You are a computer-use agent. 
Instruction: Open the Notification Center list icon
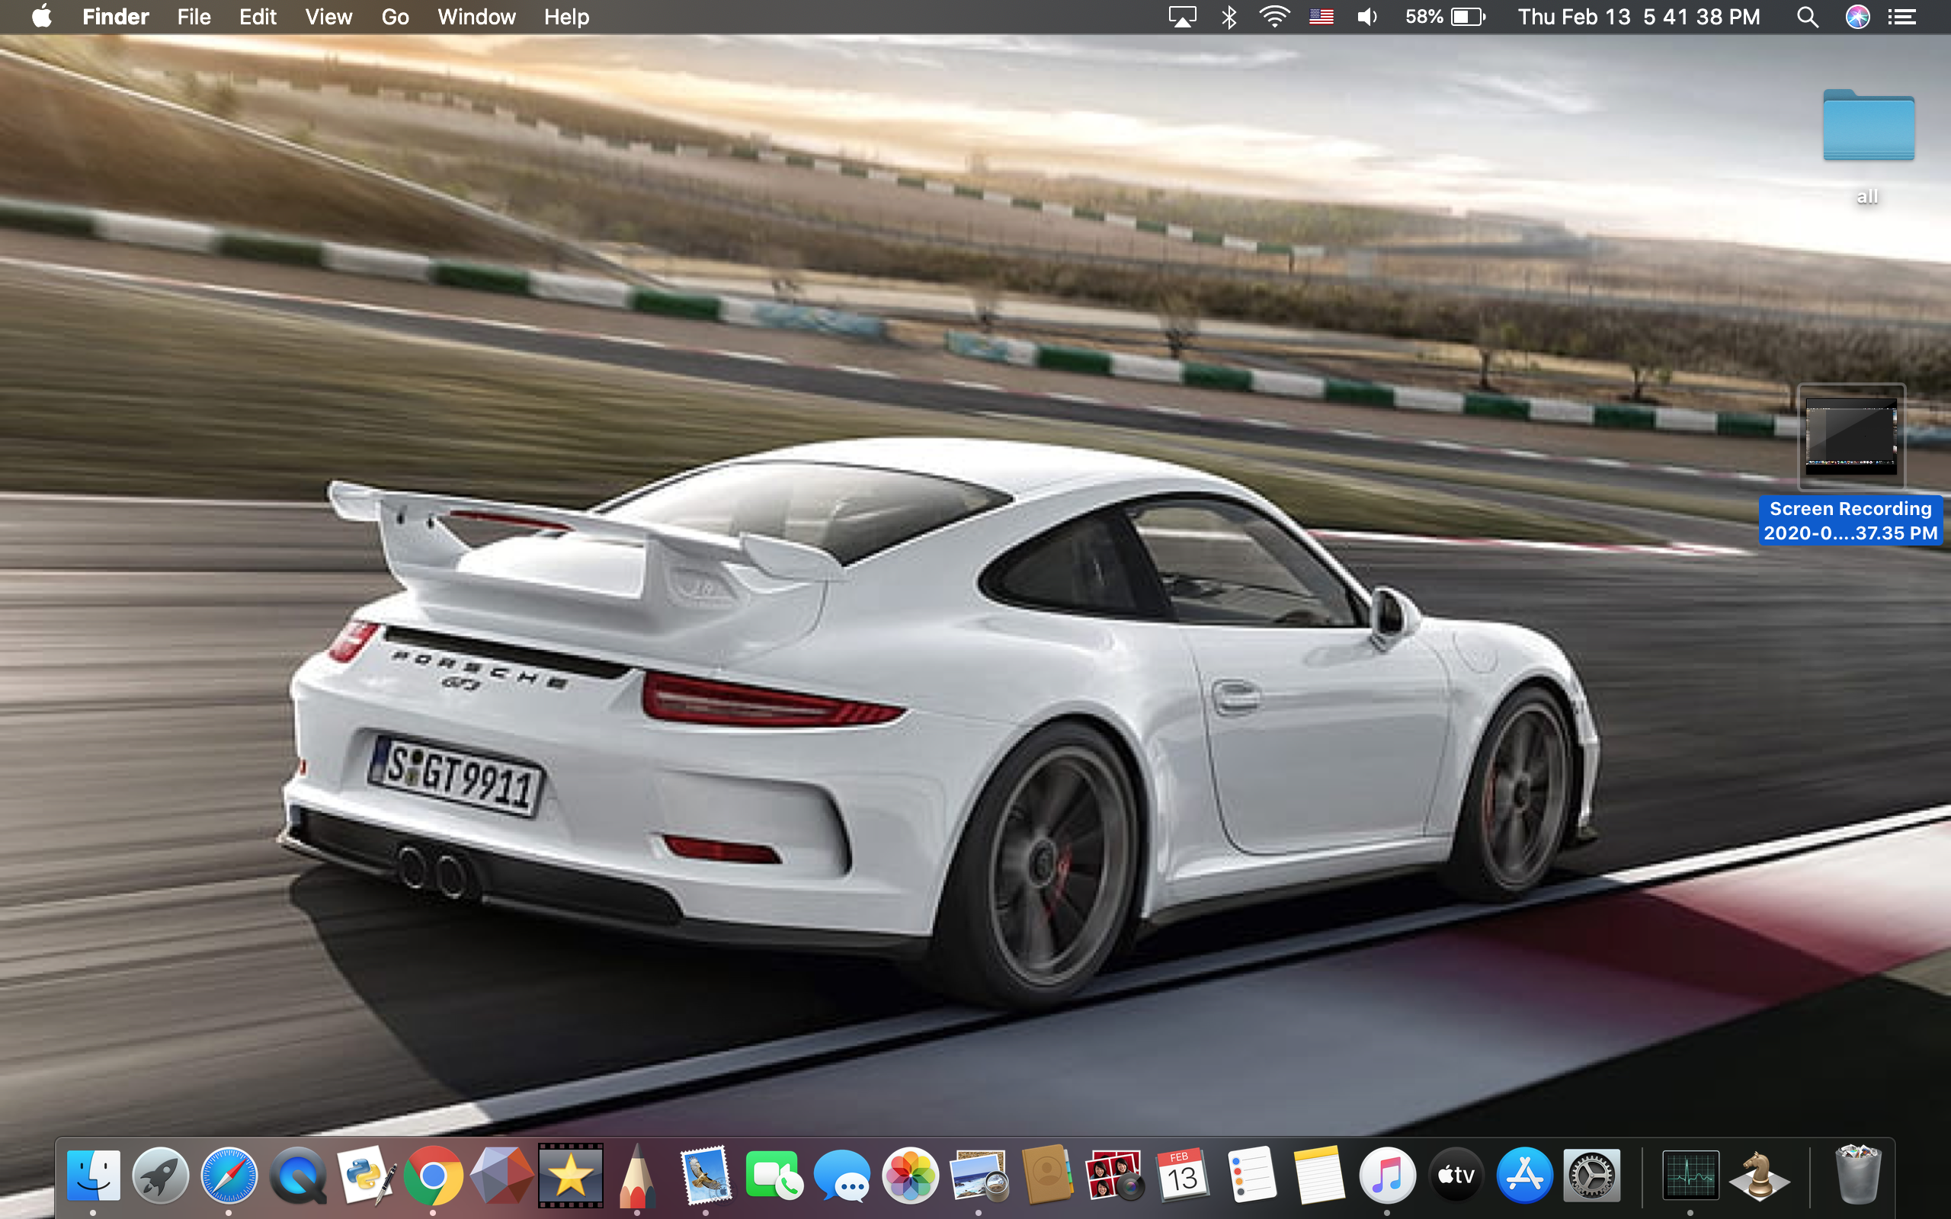(x=1901, y=17)
